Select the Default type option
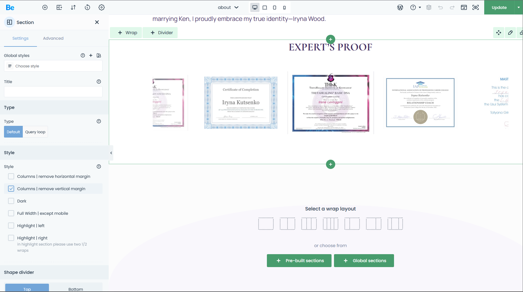The image size is (523, 292). 13,132
